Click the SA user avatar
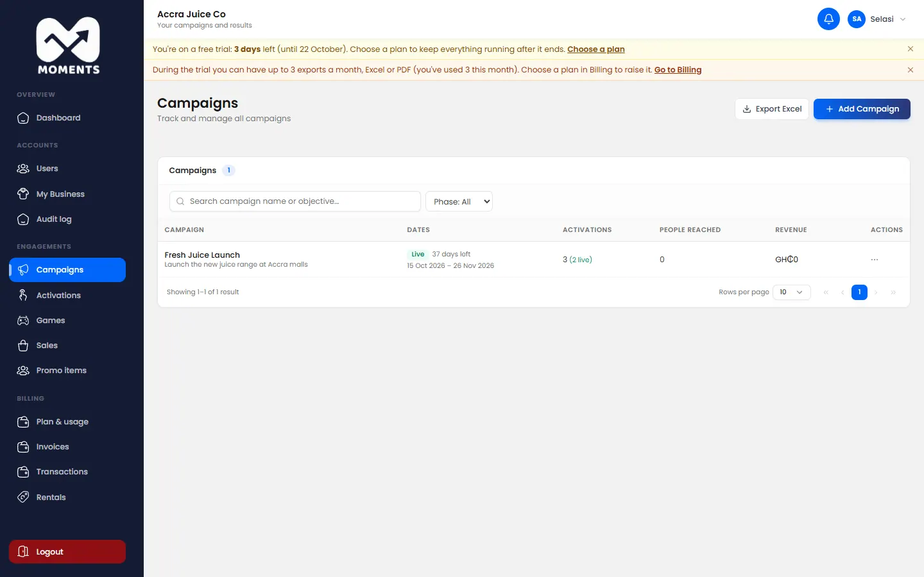The width and height of the screenshot is (924, 577). click(x=857, y=19)
